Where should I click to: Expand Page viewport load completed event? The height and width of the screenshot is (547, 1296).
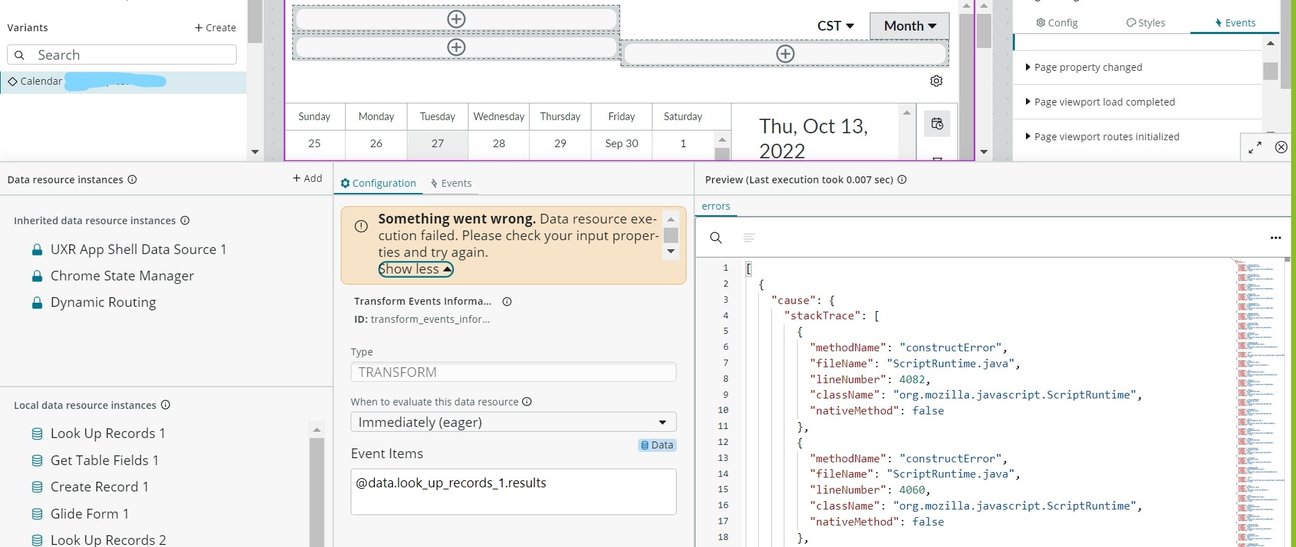(x=1104, y=102)
